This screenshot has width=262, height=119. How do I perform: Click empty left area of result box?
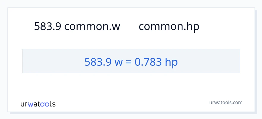51,61
